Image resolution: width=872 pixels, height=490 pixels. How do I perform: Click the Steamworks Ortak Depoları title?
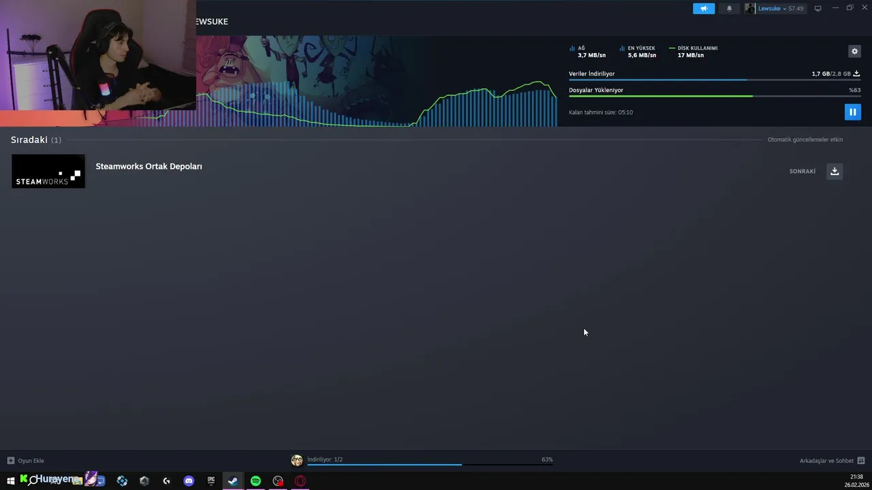(x=149, y=166)
